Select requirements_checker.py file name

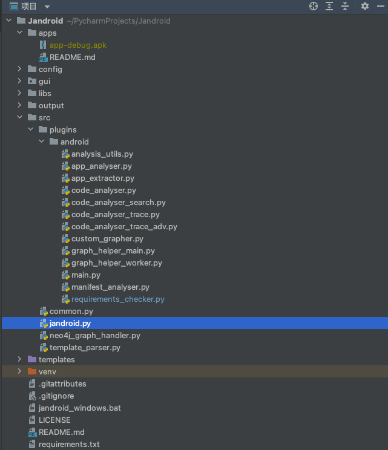(118, 299)
